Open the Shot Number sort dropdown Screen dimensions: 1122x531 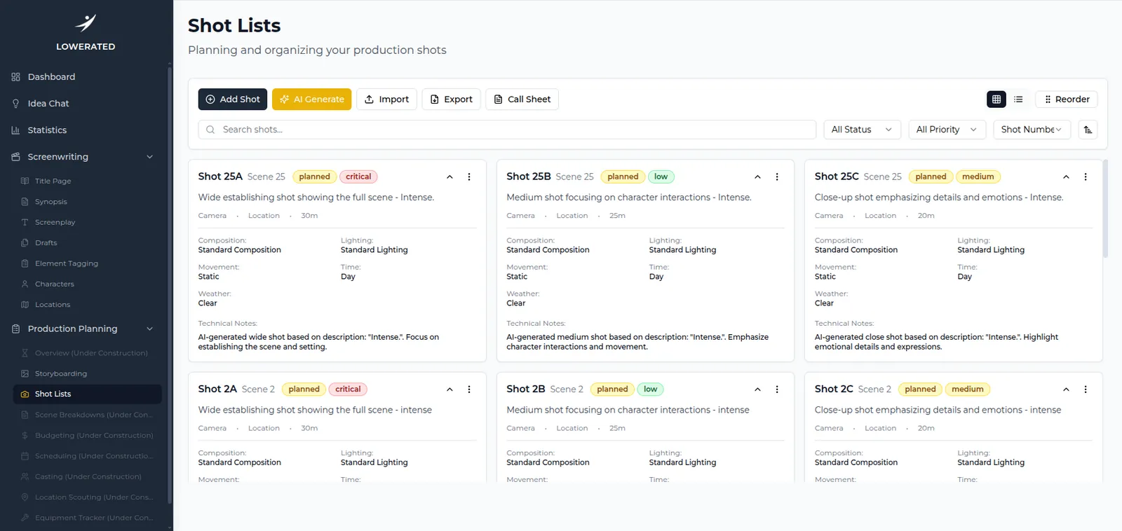pos(1032,130)
